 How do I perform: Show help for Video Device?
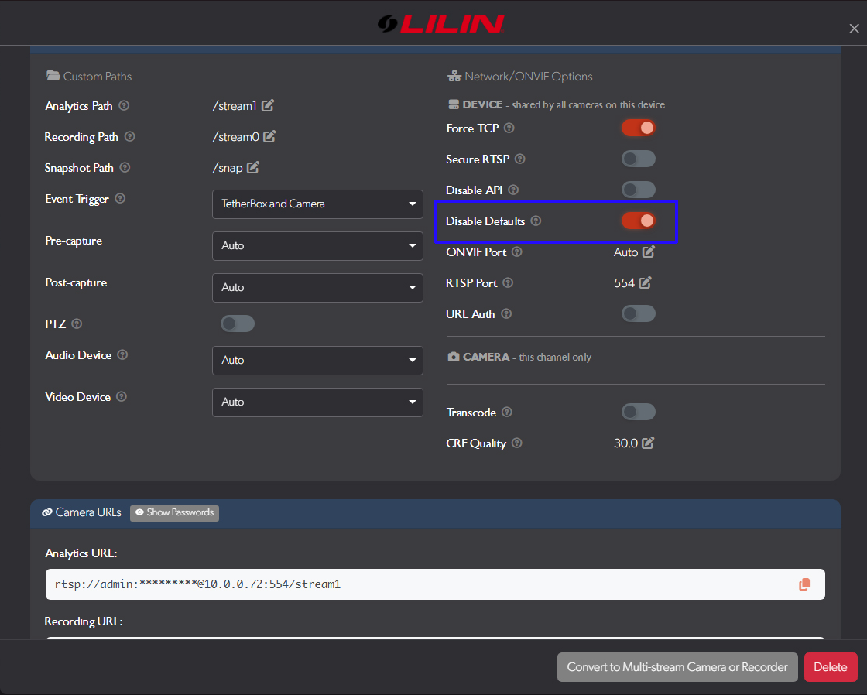click(122, 396)
